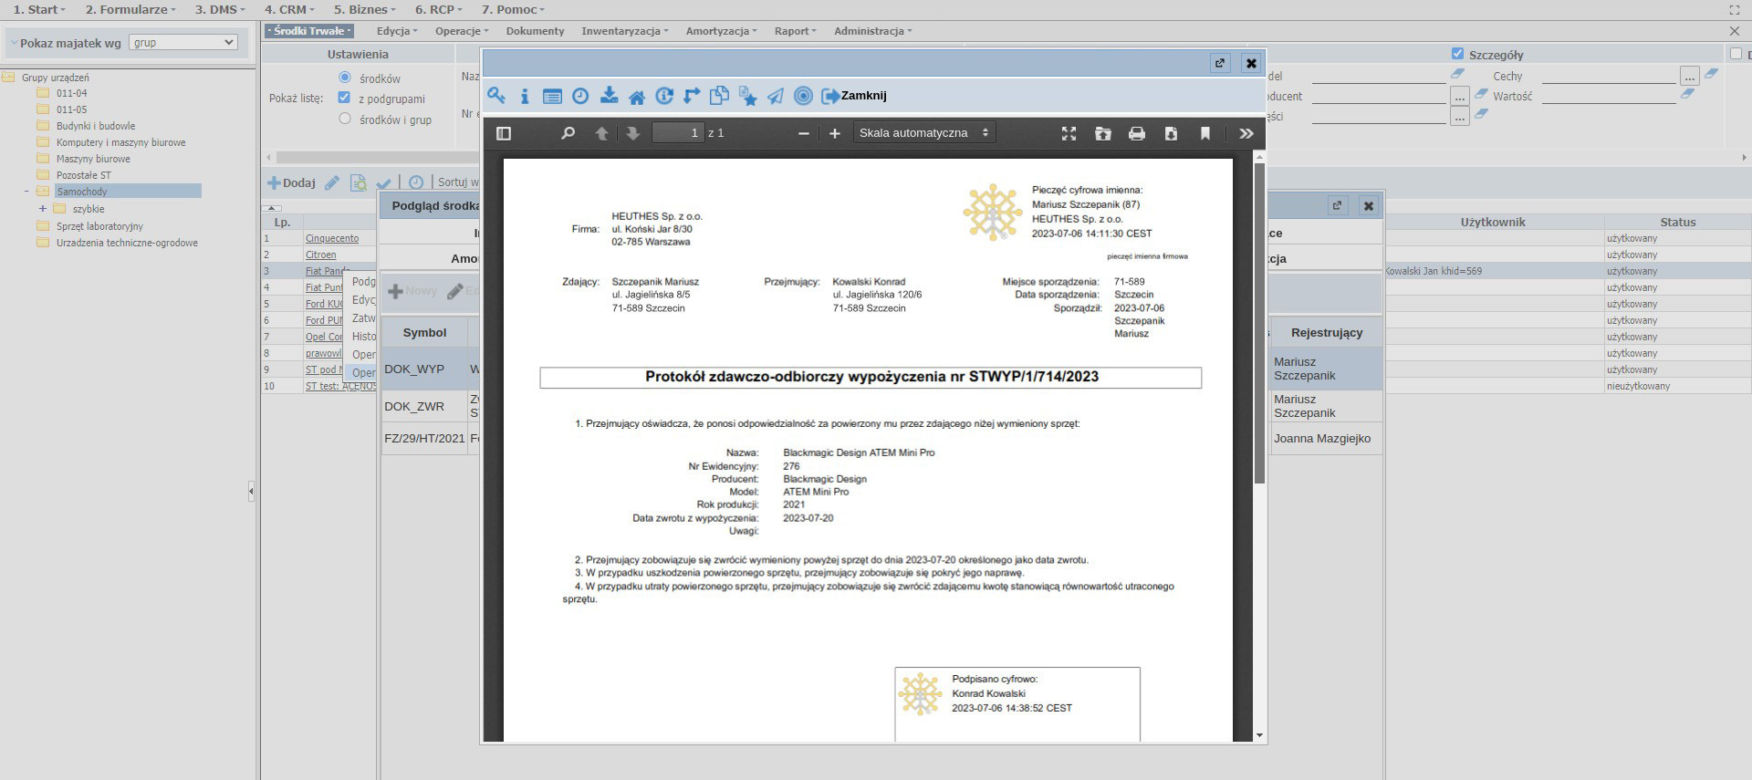The image size is (1752, 780).
Task: Click the concentric circles target icon
Action: pos(803,96)
